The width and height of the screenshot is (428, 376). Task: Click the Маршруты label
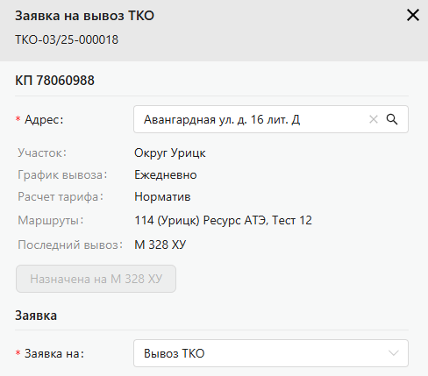(x=51, y=221)
